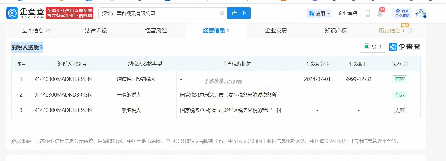
Task: Switch to the 法律诉讼 tab
Action: pos(96,31)
